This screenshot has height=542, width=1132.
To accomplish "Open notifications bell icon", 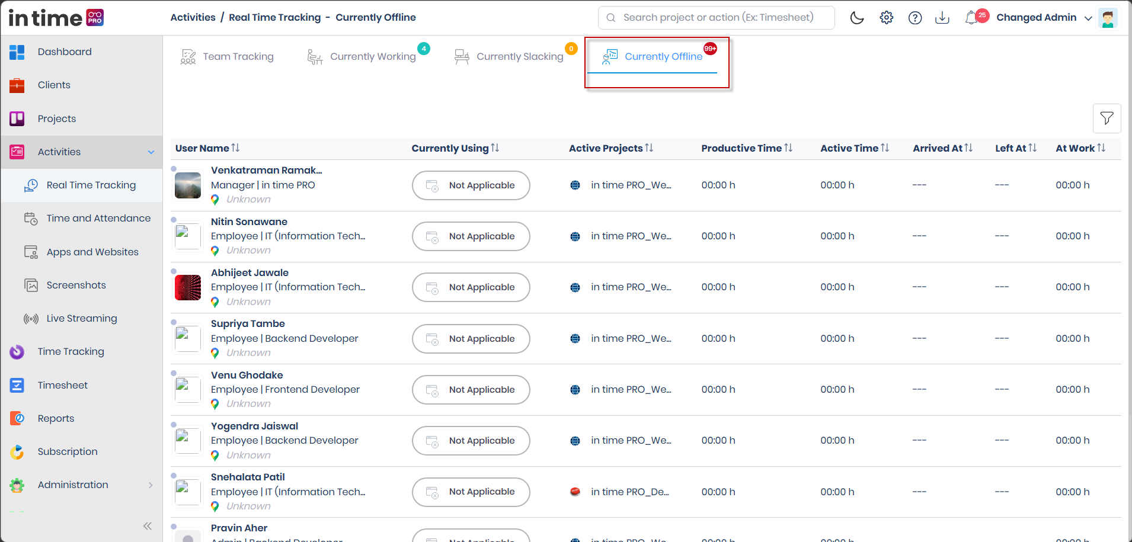I will tap(971, 18).
